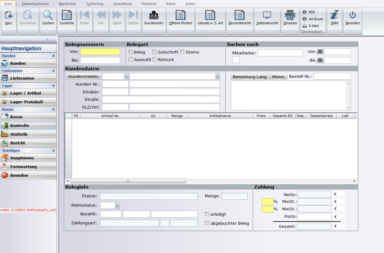Switch to the Sammeloptionen tab
This screenshot has height=253, width=384.
35,4
